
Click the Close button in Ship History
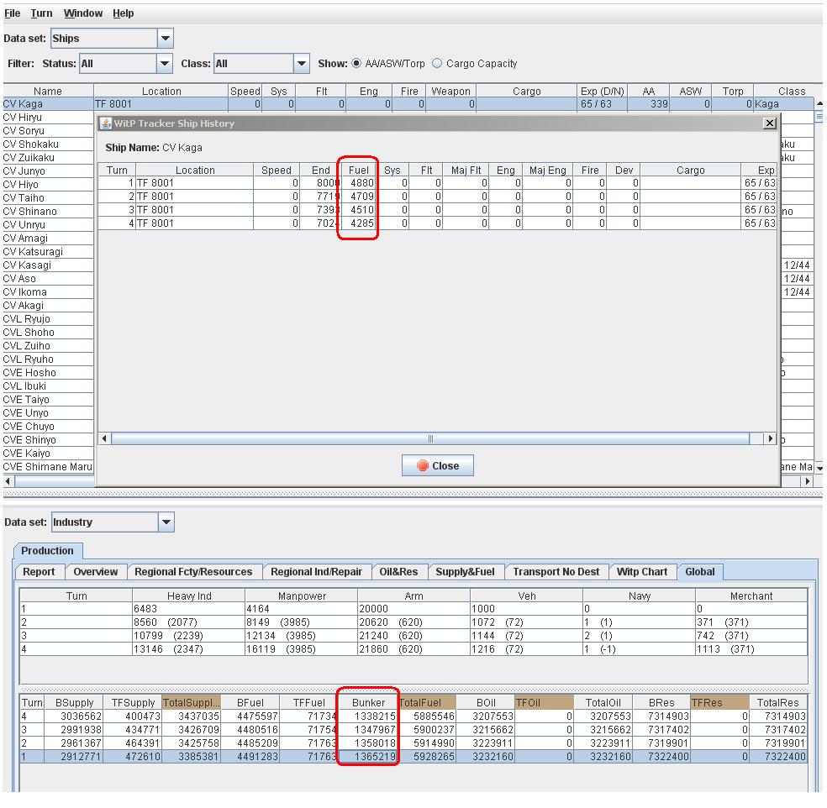(437, 466)
